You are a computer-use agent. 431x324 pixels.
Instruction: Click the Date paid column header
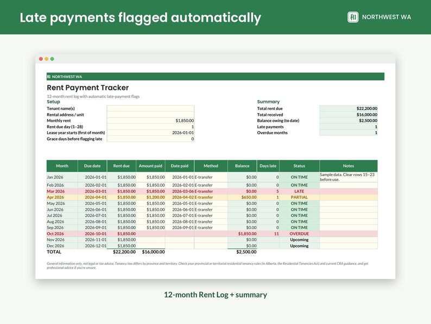coord(180,166)
